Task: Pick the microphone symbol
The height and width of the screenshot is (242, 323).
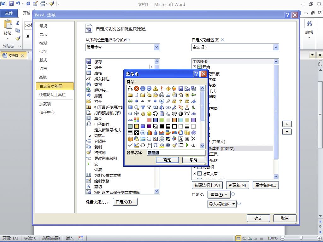Action: click(174, 107)
